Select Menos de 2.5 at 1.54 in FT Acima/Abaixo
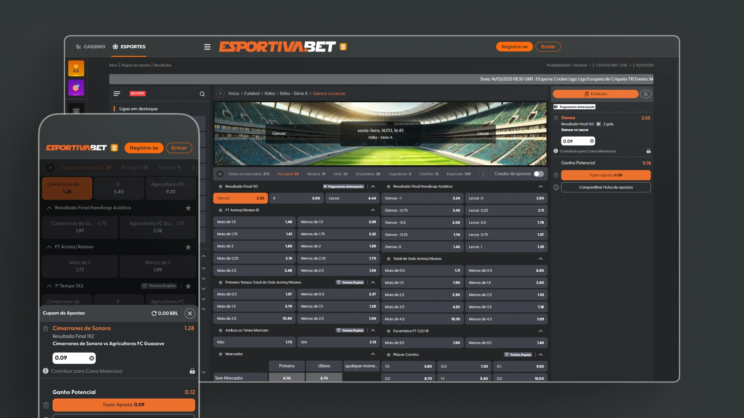Image resolution: width=744 pixels, height=418 pixels. tap(338, 271)
